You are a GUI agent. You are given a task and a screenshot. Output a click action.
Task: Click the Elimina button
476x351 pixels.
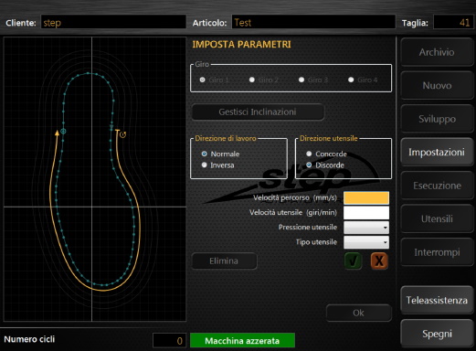coord(224,261)
